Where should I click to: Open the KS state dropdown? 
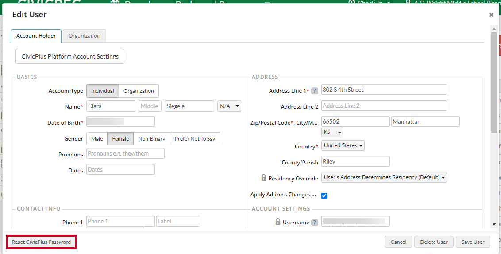pos(332,132)
